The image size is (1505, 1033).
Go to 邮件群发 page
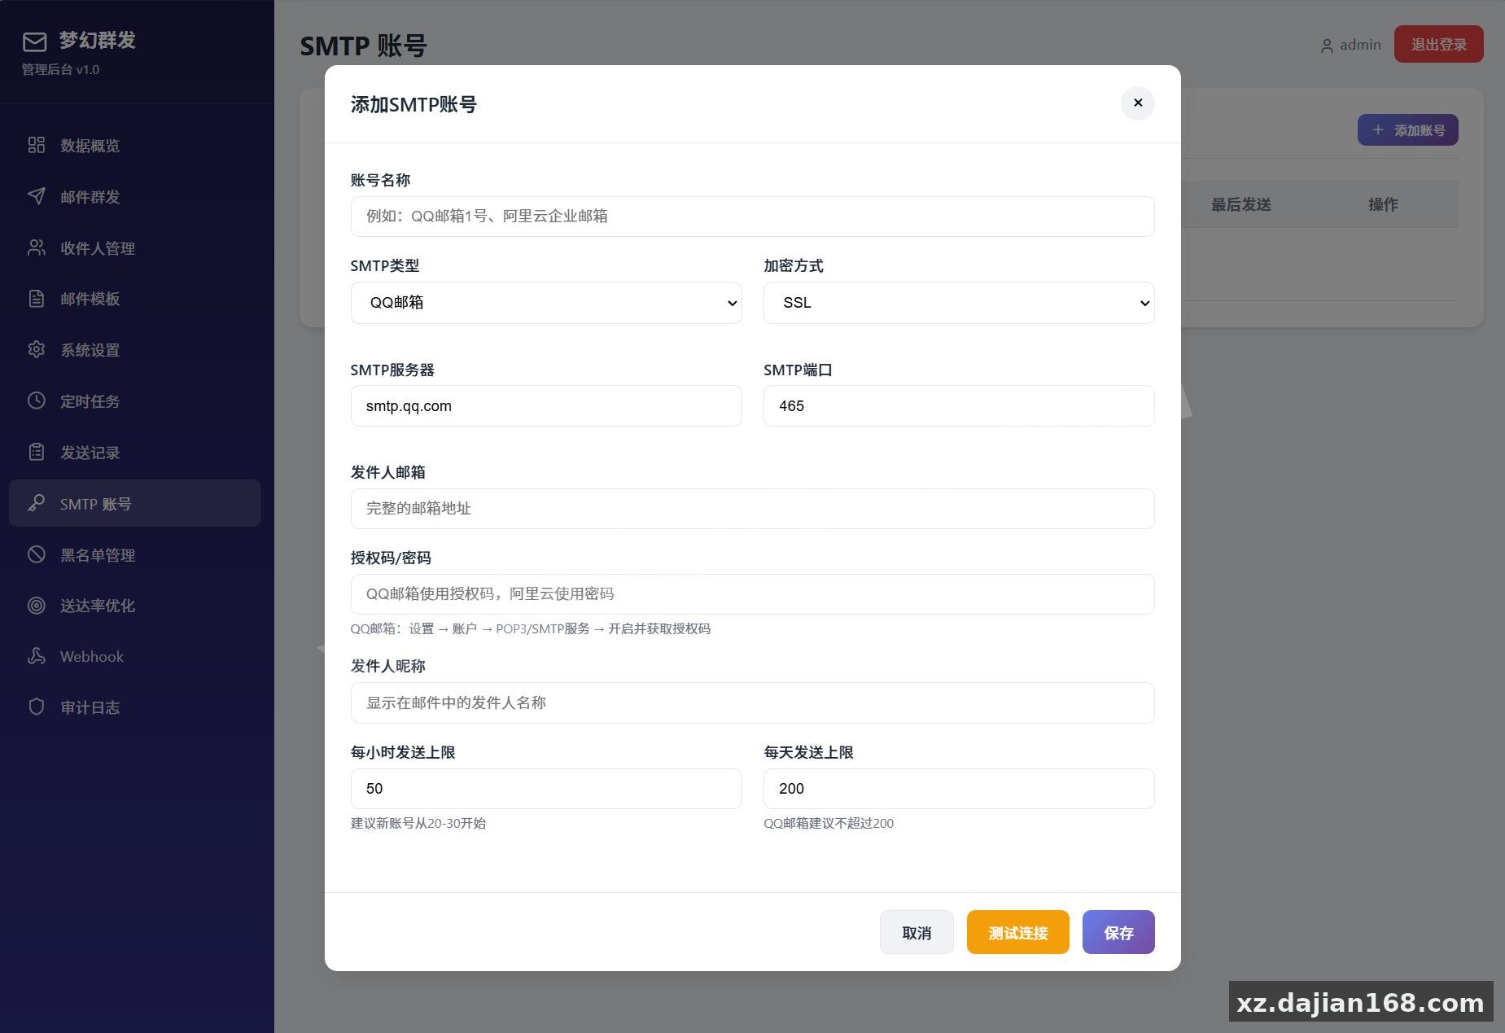coord(135,196)
